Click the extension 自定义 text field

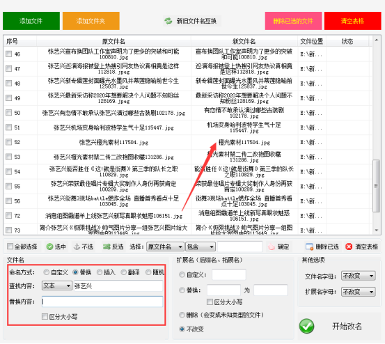pyautogui.click(x=229, y=274)
